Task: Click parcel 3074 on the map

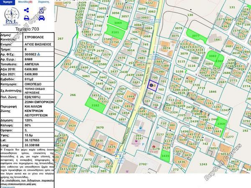Action: pos(166,48)
